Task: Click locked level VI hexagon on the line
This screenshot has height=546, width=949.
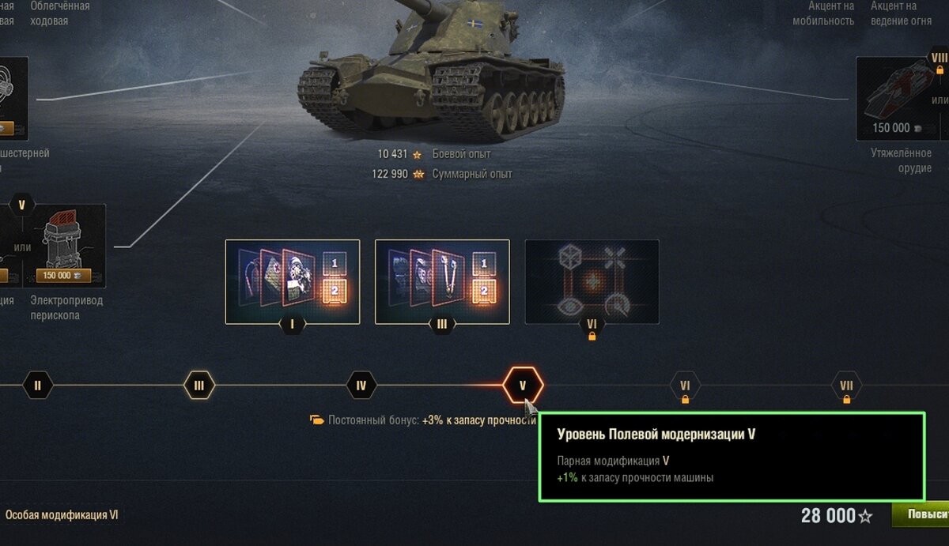Action: (x=685, y=387)
